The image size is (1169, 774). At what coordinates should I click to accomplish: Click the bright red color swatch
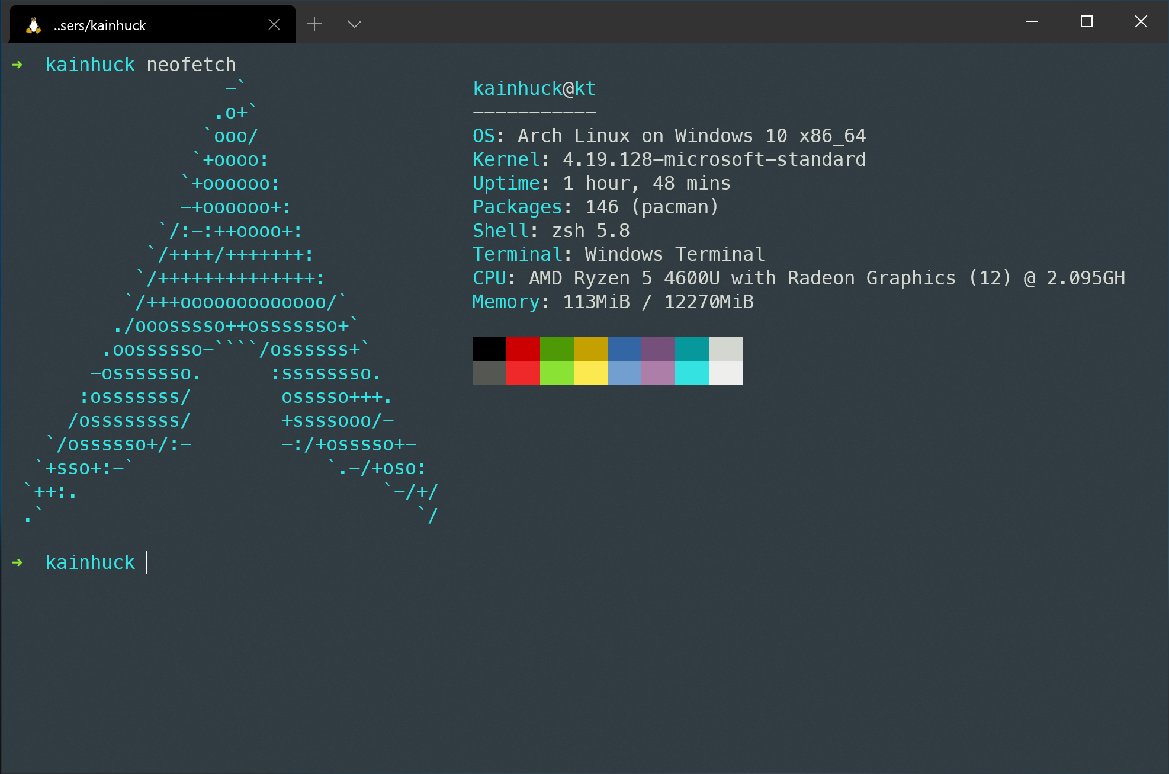(523, 373)
